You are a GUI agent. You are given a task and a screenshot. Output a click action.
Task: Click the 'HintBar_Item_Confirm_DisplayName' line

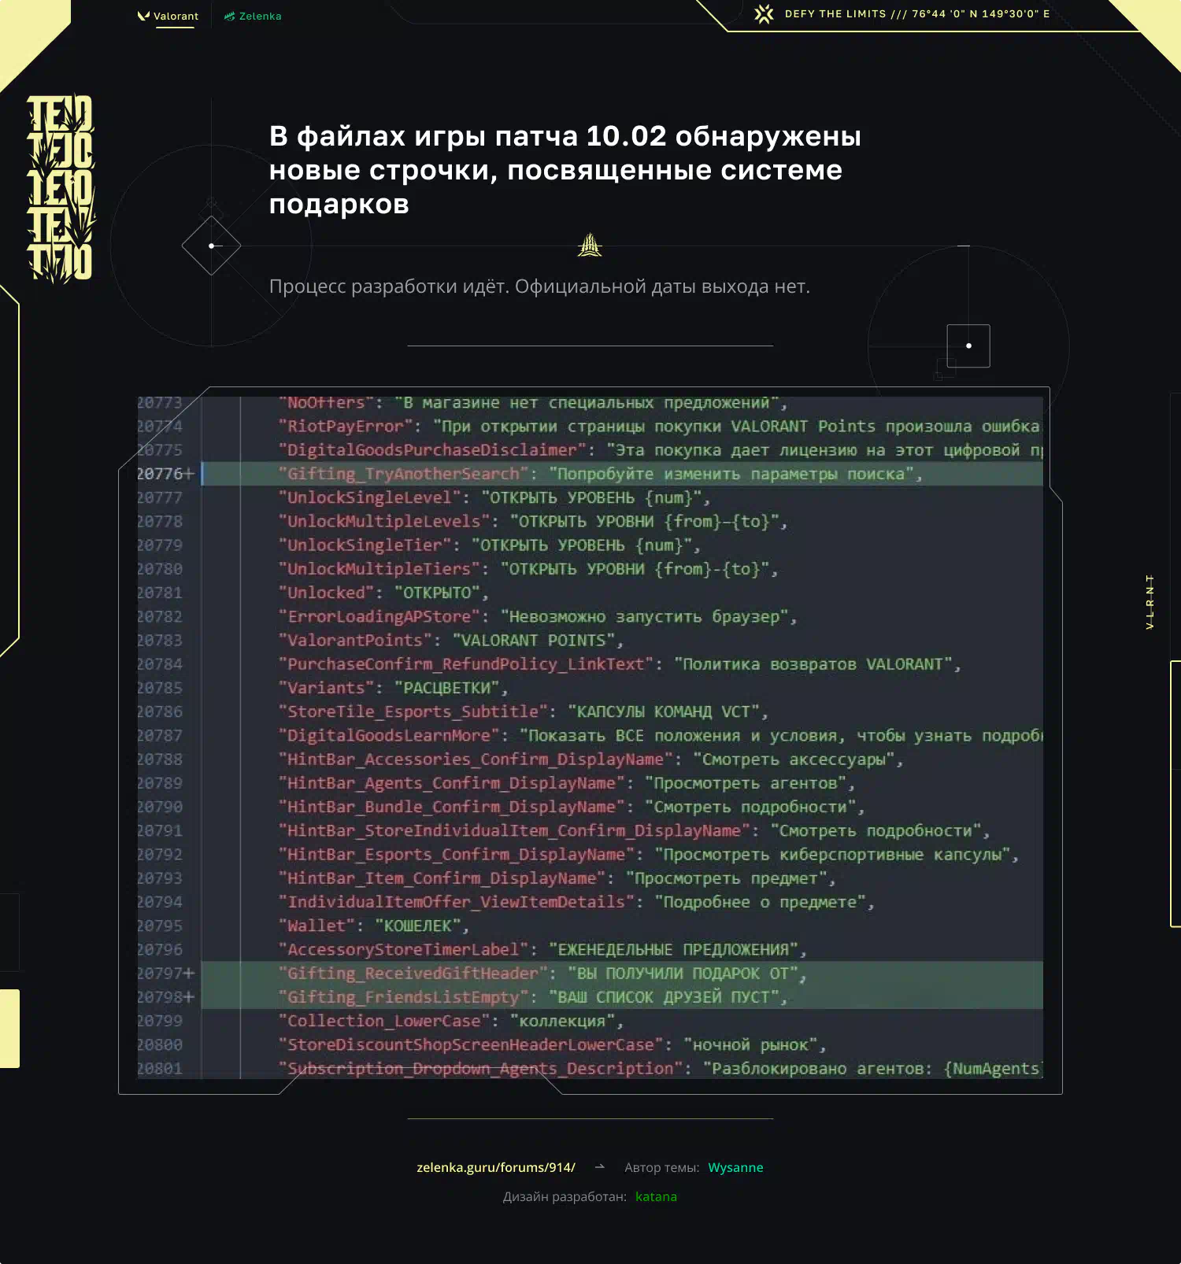557,878
